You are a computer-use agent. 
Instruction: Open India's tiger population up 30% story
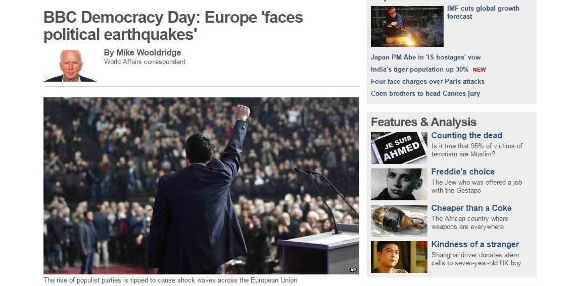[x=419, y=69]
